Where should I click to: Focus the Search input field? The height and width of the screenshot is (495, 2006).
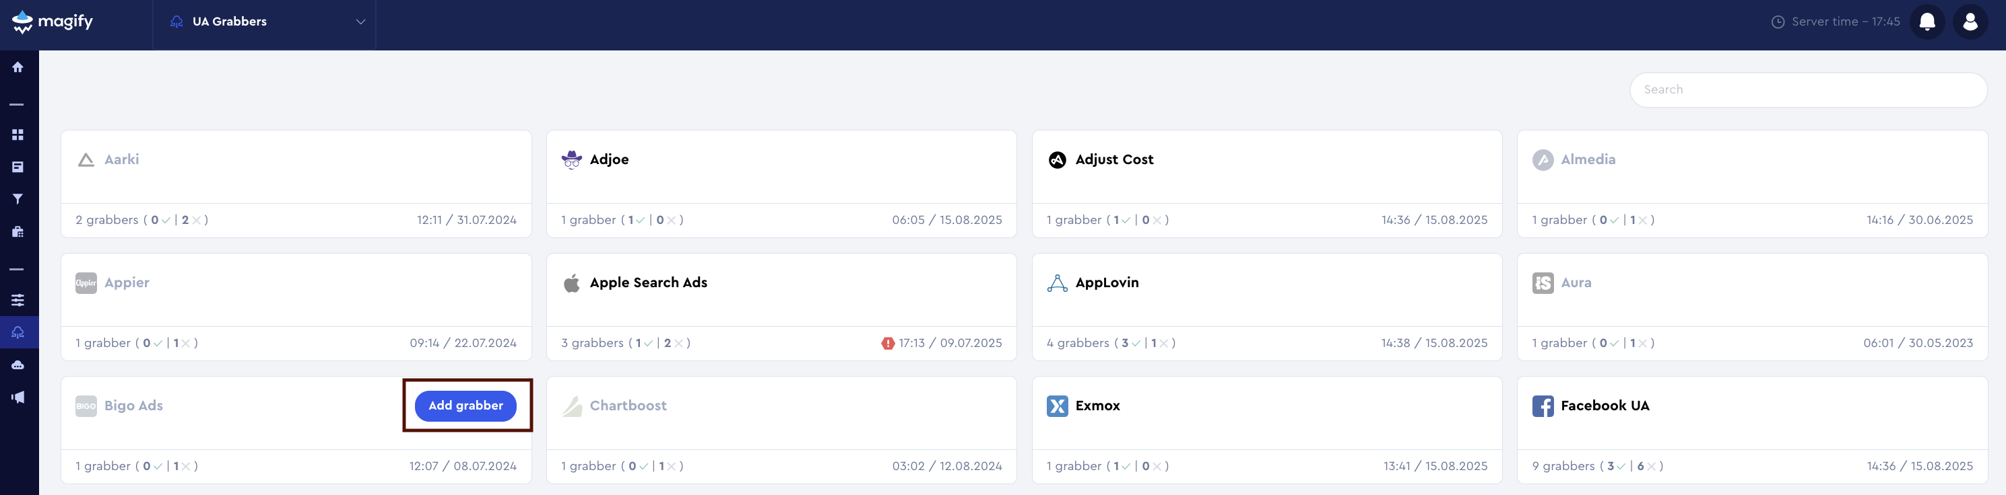pyautogui.click(x=1807, y=90)
